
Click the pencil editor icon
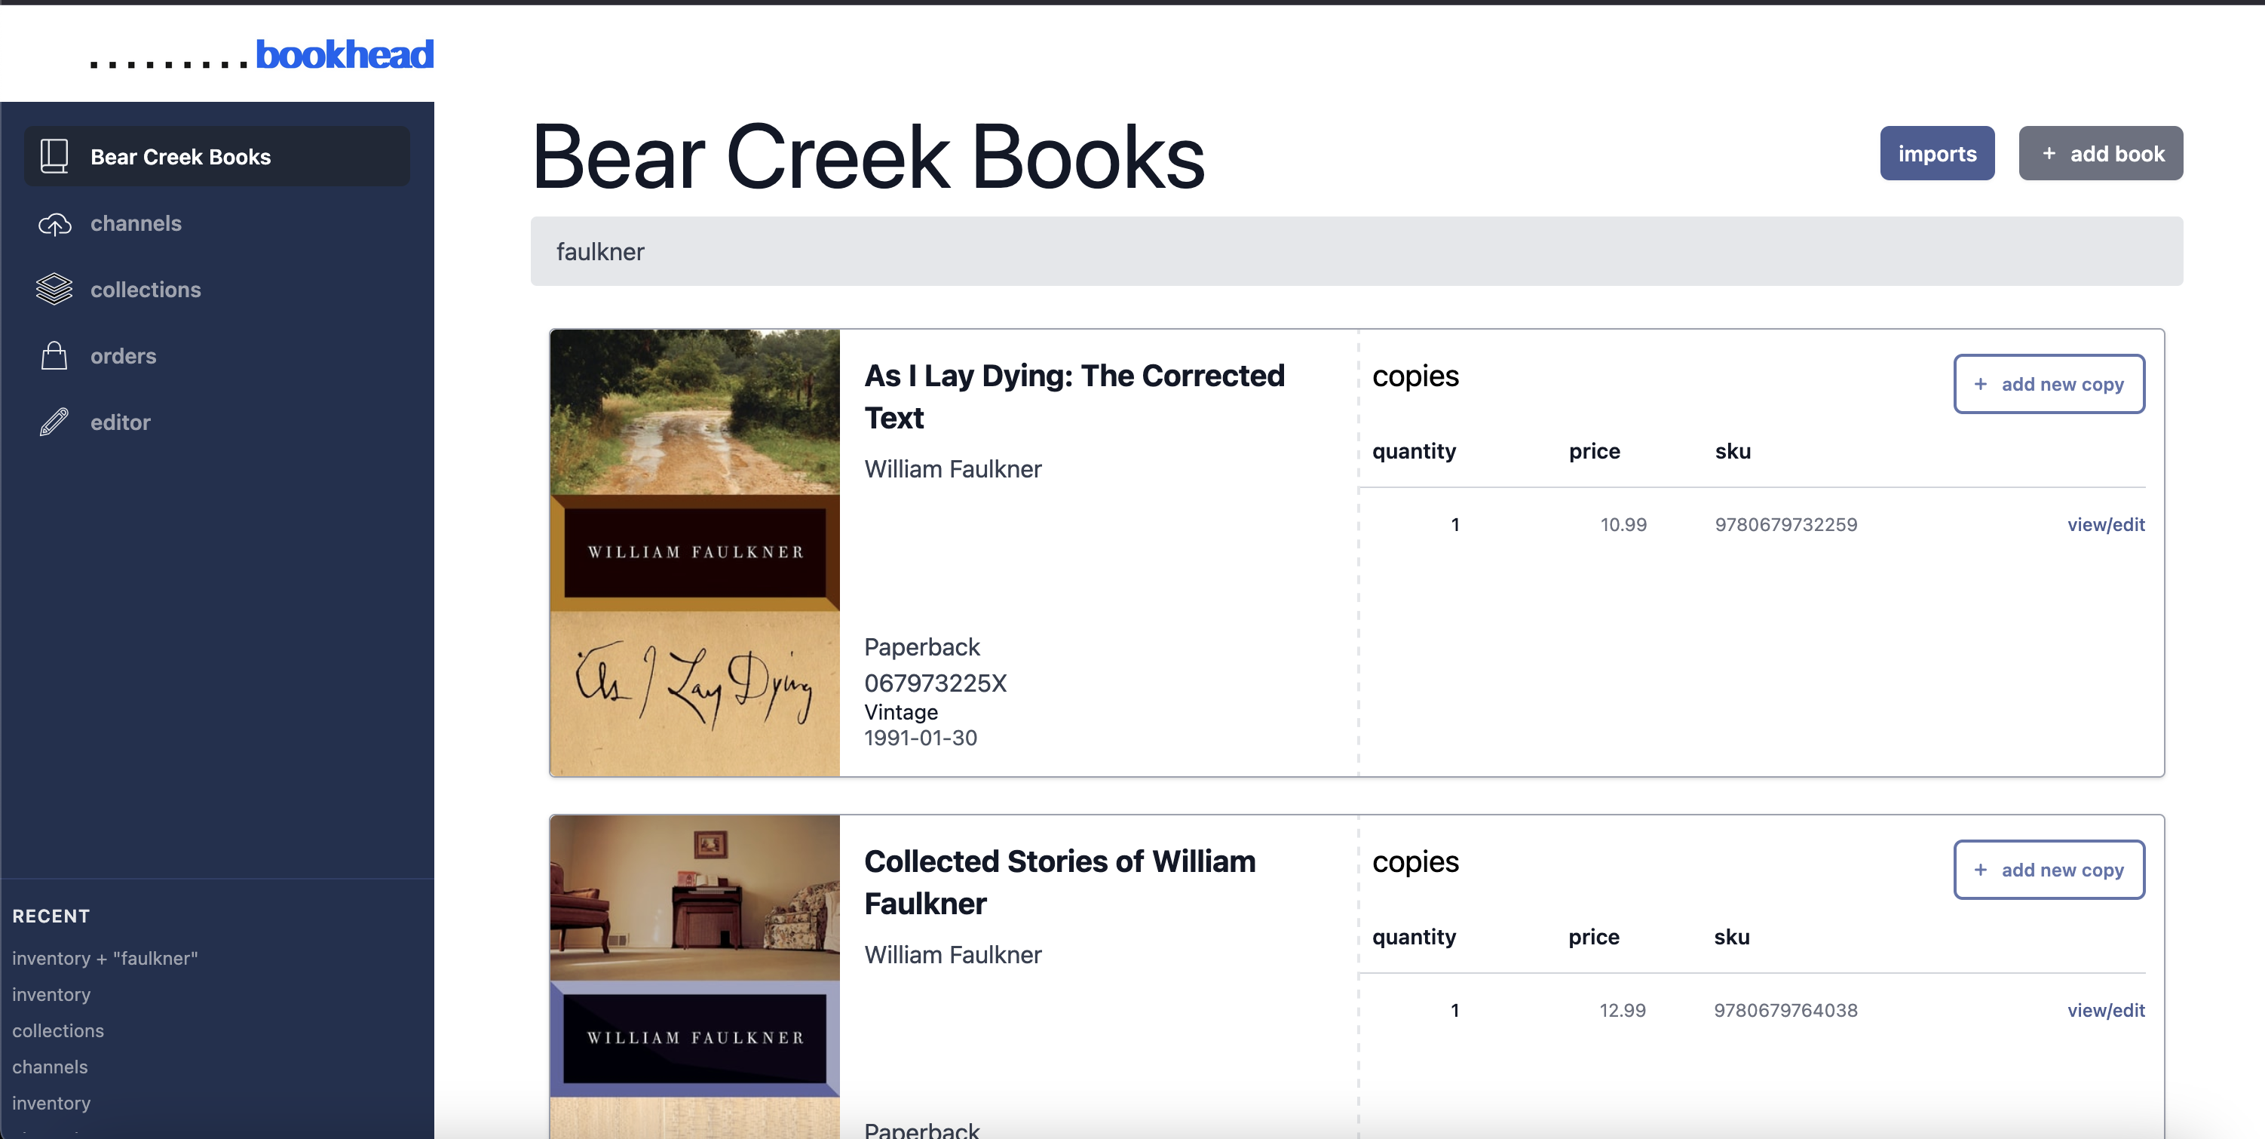54,422
